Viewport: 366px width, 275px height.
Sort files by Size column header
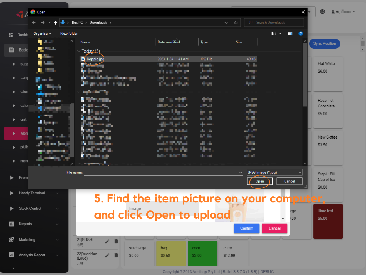click(239, 42)
